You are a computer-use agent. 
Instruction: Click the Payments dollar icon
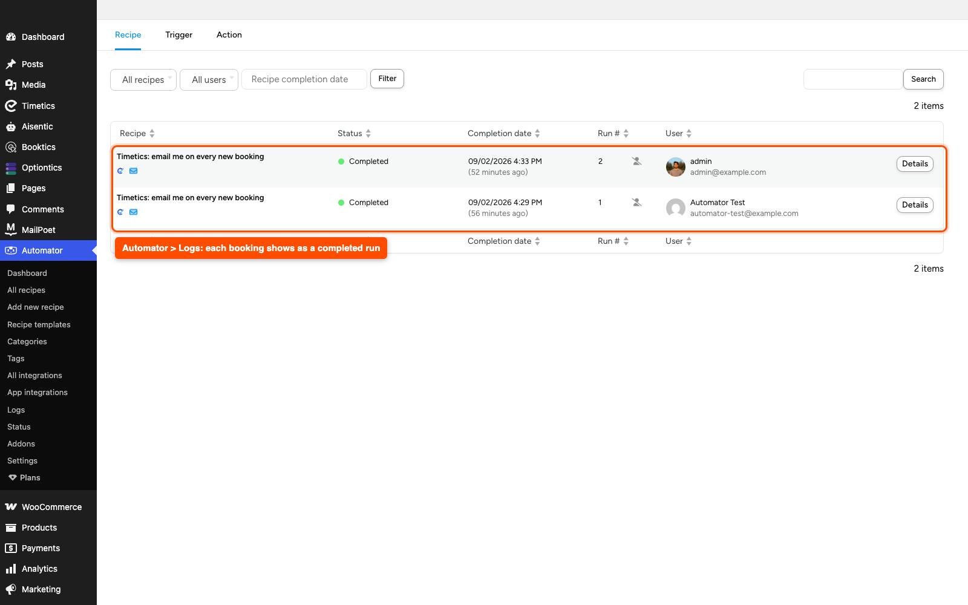11,548
